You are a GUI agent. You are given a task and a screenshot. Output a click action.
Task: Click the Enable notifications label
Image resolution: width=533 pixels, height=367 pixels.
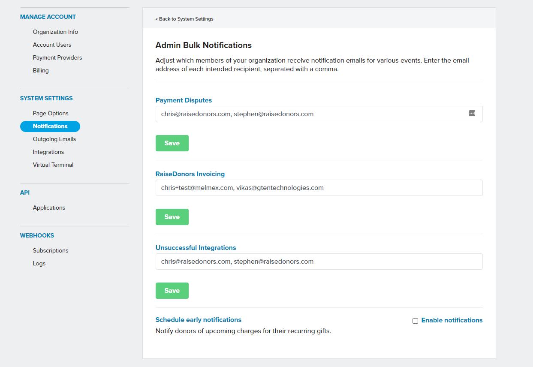pos(452,320)
